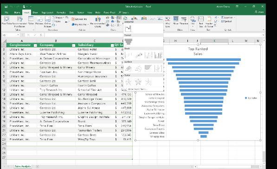Click More Stock Charts link
Screen dimensions: 277x169
[136, 89]
